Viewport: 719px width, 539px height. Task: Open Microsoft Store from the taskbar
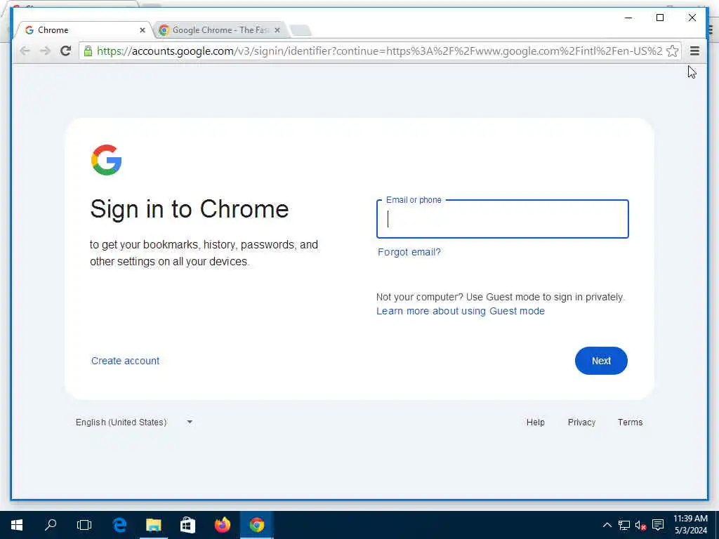(187, 525)
